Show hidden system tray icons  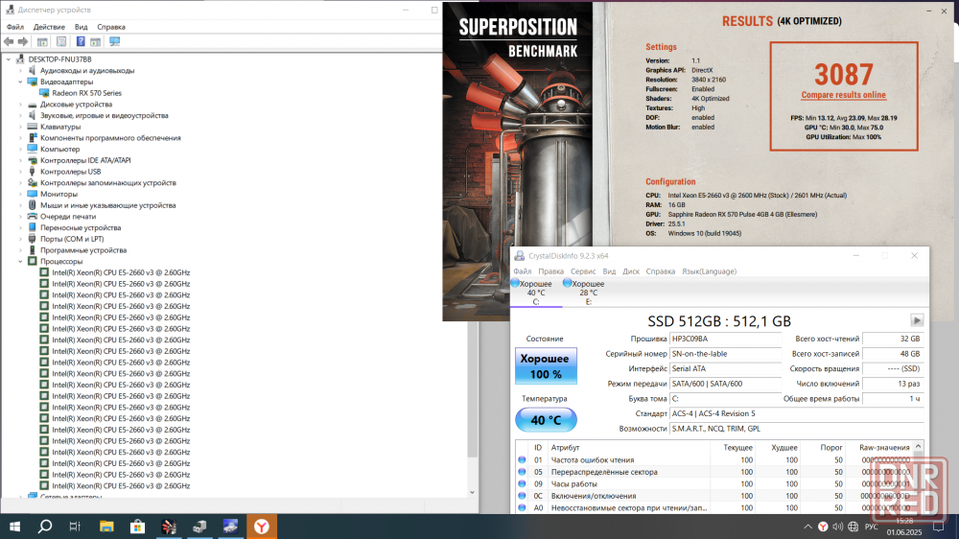pos(807,527)
